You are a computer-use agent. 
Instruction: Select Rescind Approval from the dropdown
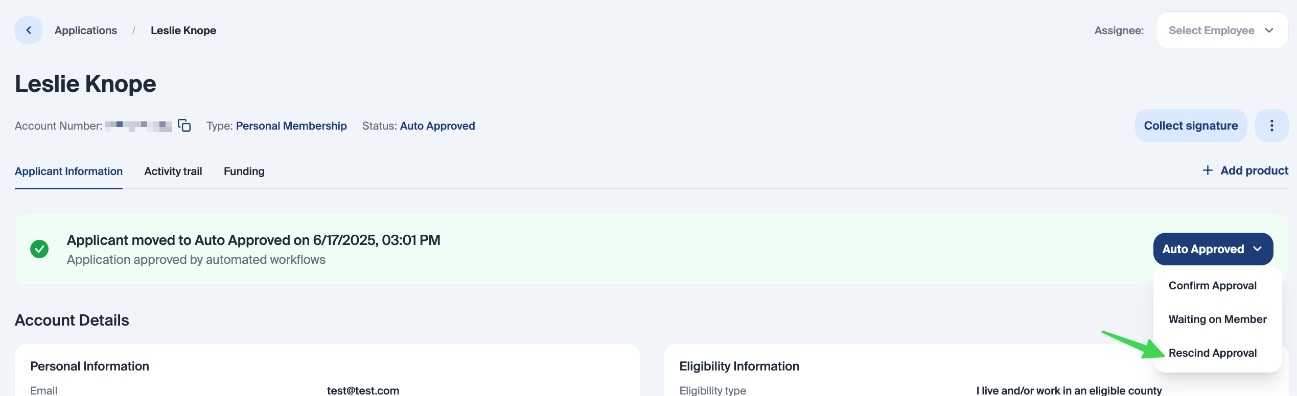1212,353
